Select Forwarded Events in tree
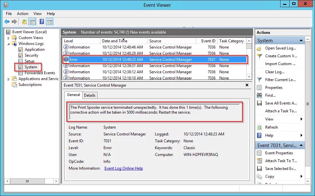The width and height of the screenshot is (315, 196). pos(40,73)
